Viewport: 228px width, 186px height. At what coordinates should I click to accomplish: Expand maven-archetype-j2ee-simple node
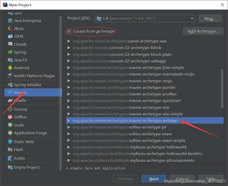point(69,68)
